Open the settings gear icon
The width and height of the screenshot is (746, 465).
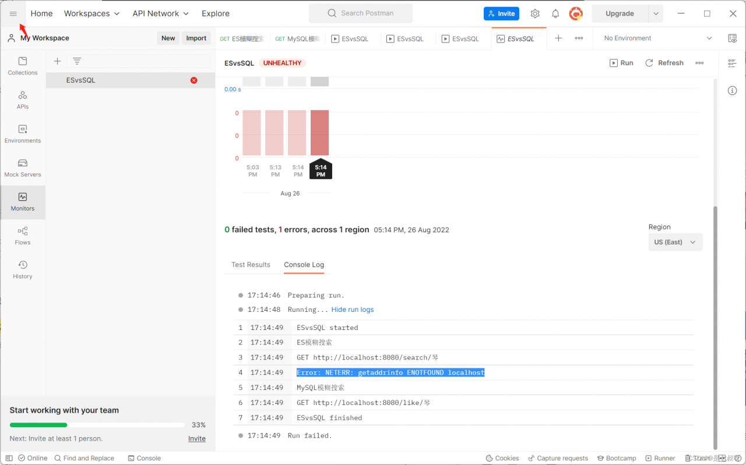[535, 13]
